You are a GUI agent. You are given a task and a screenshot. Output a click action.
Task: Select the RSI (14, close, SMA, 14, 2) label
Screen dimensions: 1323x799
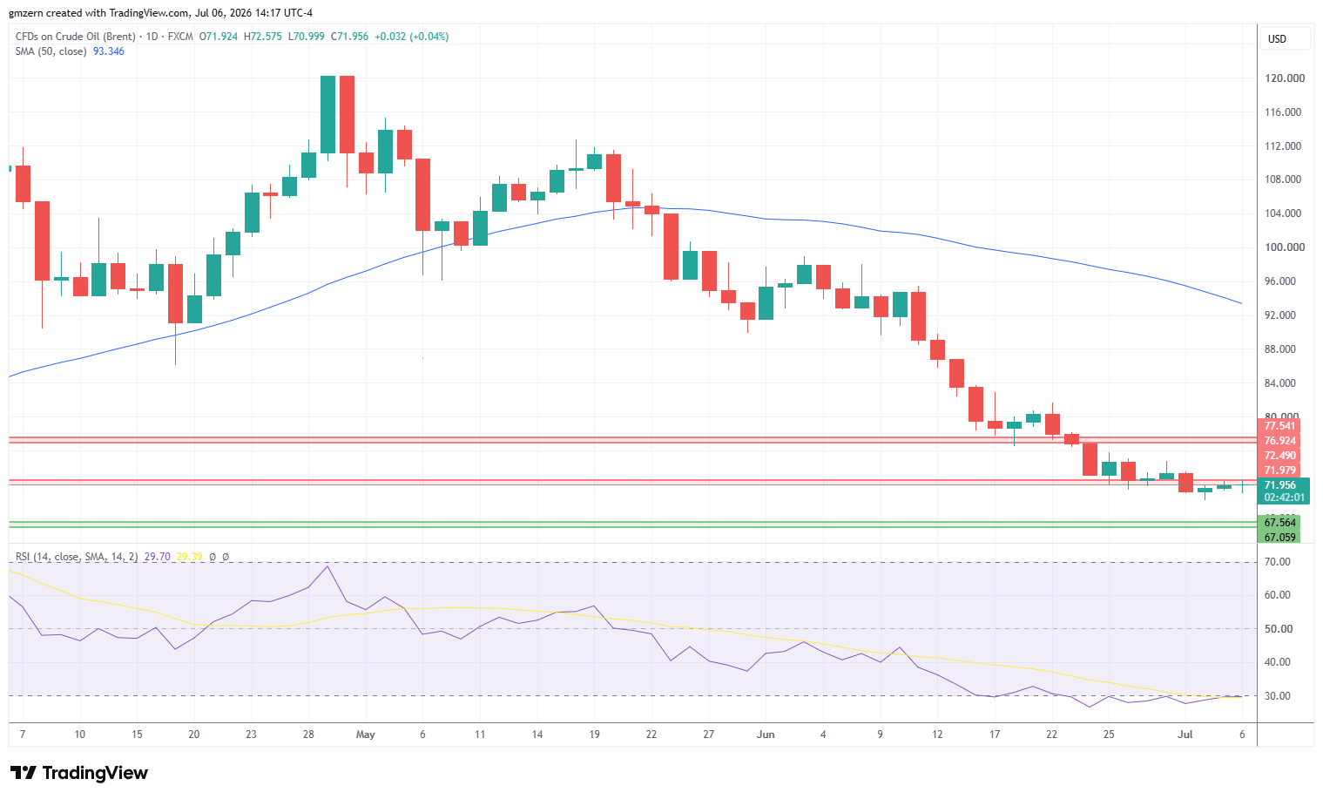click(77, 557)
